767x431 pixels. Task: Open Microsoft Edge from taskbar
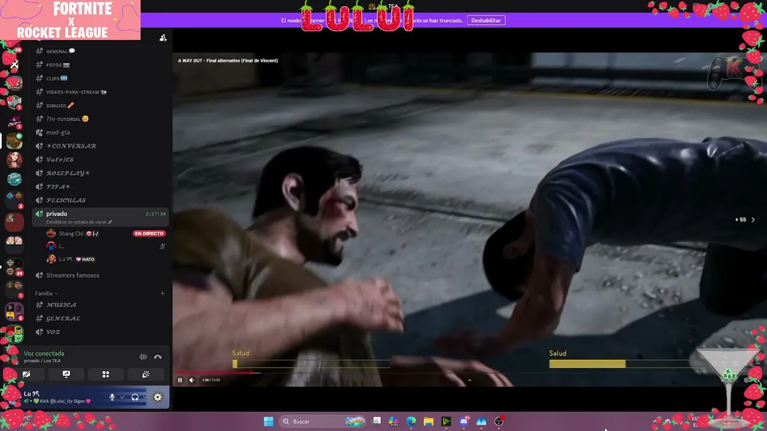coord(411,421)
